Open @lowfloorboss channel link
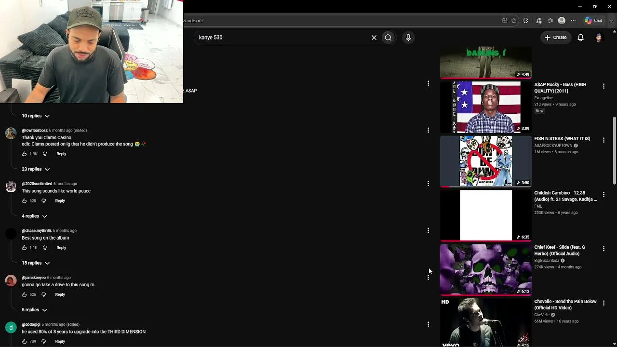The width and height of the screenshot is (617, 347). 35,131
